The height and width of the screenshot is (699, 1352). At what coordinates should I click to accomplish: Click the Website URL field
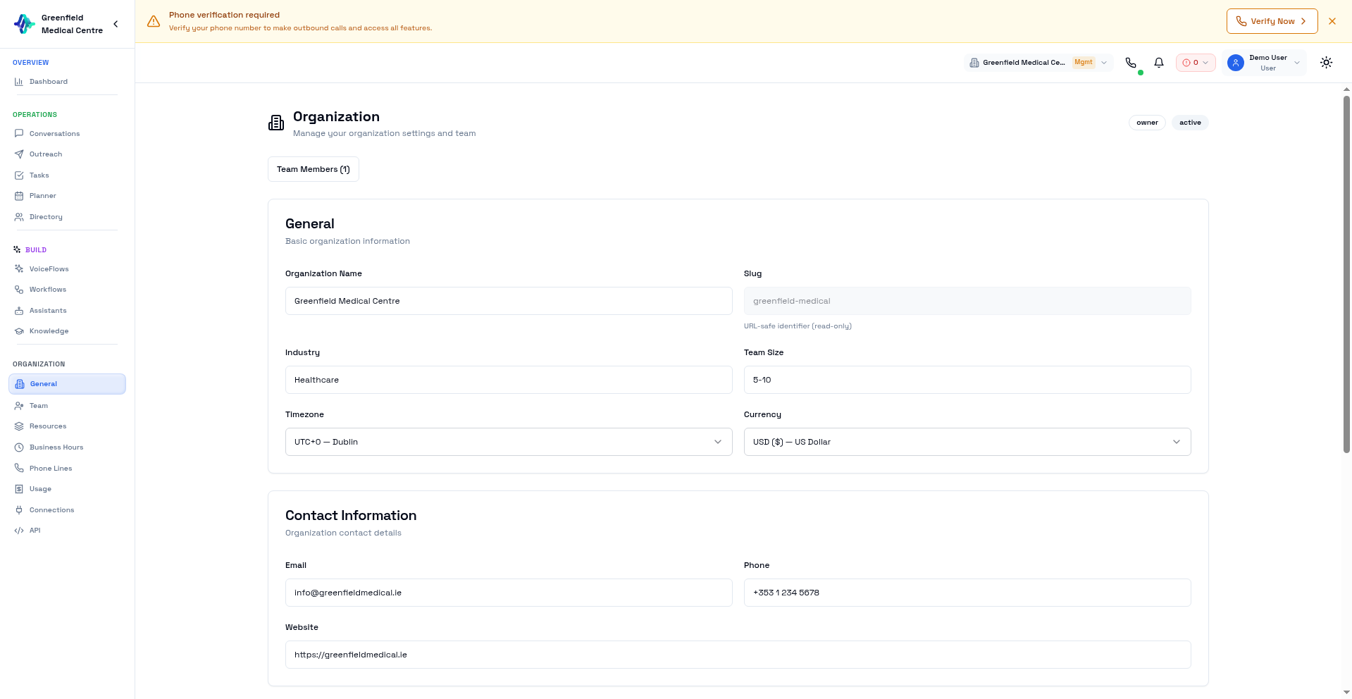(738, 655)
